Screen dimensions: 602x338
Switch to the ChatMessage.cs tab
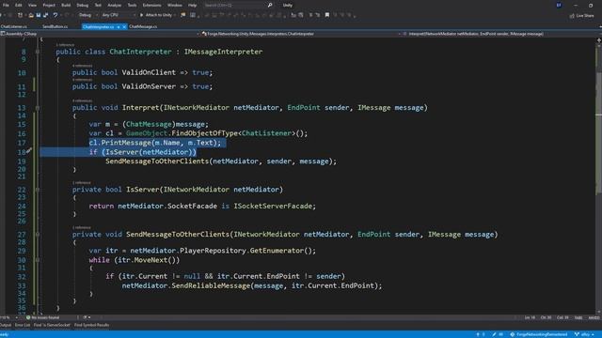(143, 27)
